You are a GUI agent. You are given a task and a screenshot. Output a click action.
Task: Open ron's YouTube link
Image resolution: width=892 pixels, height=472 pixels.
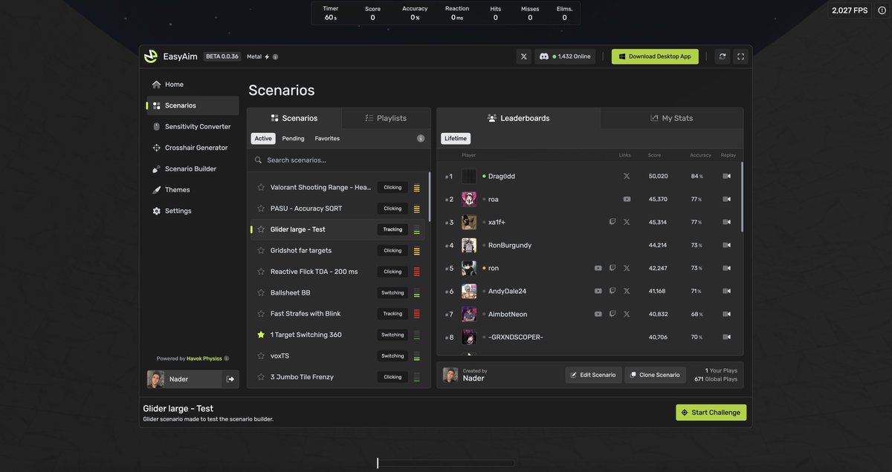[598, 268]
